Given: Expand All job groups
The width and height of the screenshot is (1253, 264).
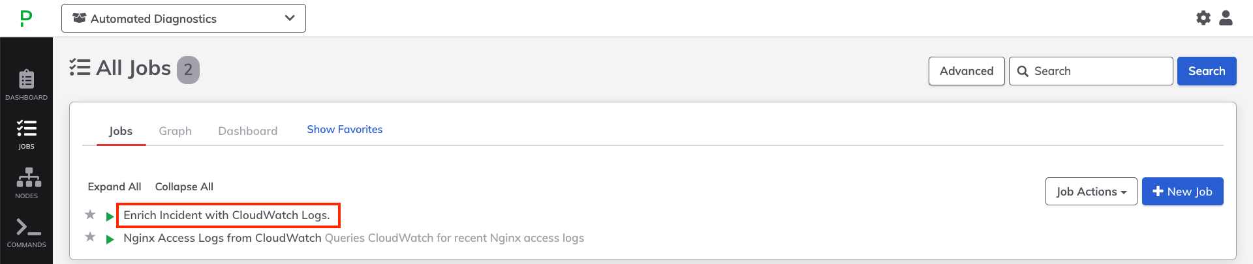Looking at the screenshot, I should [x=114, y=186].
